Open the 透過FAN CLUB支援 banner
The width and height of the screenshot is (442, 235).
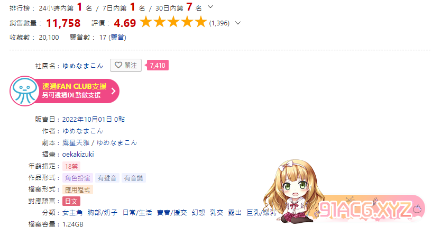pyautogui.click(x=65, y=91)
